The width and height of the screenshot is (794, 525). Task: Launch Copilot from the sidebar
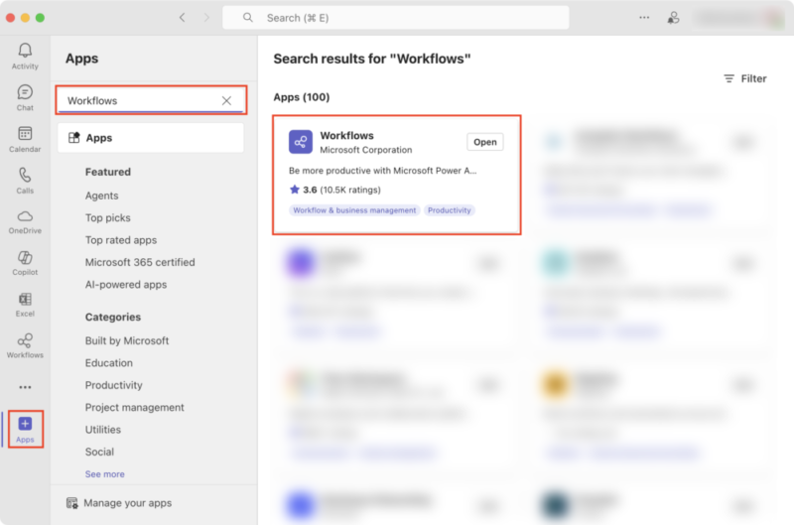click(x=25, y=263)
